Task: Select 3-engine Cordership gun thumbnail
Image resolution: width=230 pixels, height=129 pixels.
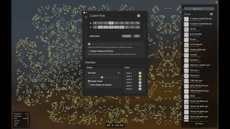Action: pos(186,19)
